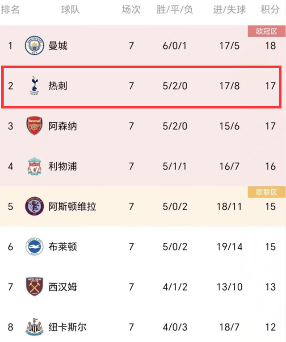Click the West Ham crossed hammers crest

pos(34,287)
